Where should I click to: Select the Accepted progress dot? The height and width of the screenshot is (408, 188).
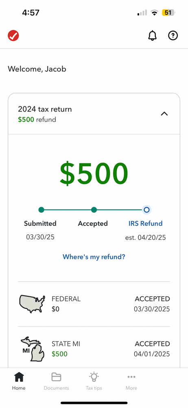click(94, 210)
